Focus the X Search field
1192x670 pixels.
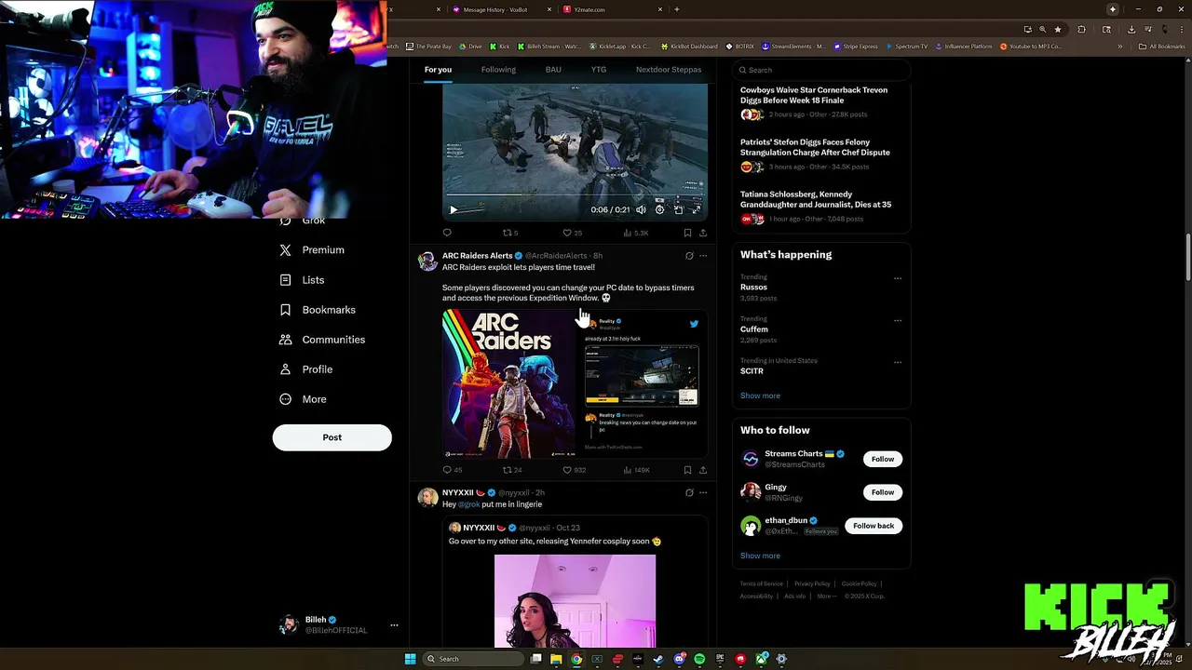point(821,70)
